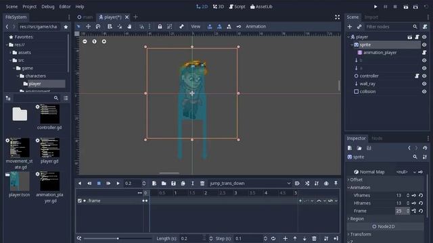Collapse the Animation inspector section

pos(360,188)
